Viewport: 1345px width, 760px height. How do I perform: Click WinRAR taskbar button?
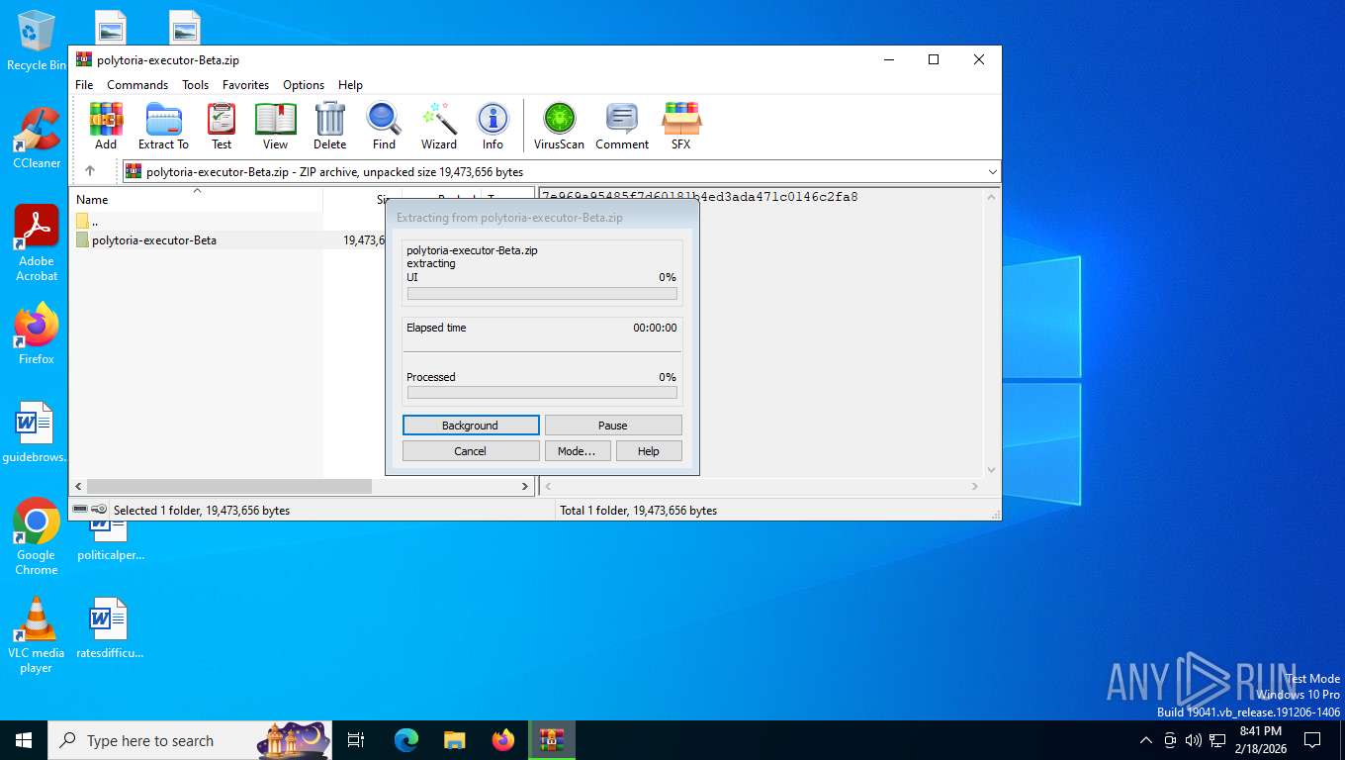tap(551, 740)
